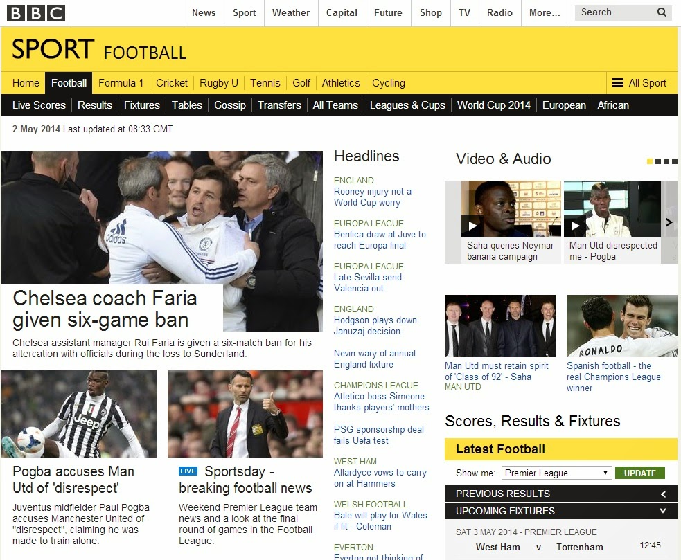681x560 pixels.
Task: Click the BBC logo
Action: pos(36,13)
